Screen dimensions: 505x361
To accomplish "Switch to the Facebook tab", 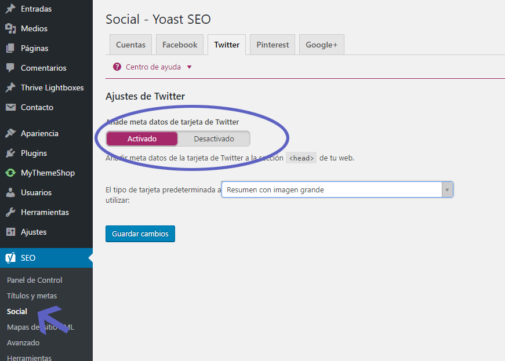I will [x=180, y=45].
